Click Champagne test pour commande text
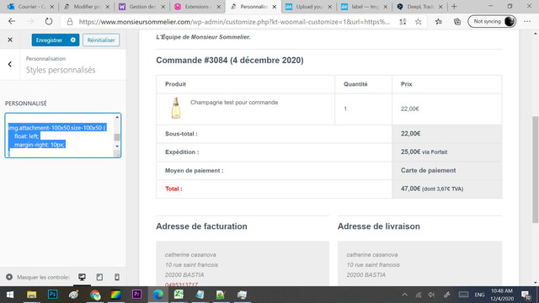The image size is (539, 303). point(234,103)
